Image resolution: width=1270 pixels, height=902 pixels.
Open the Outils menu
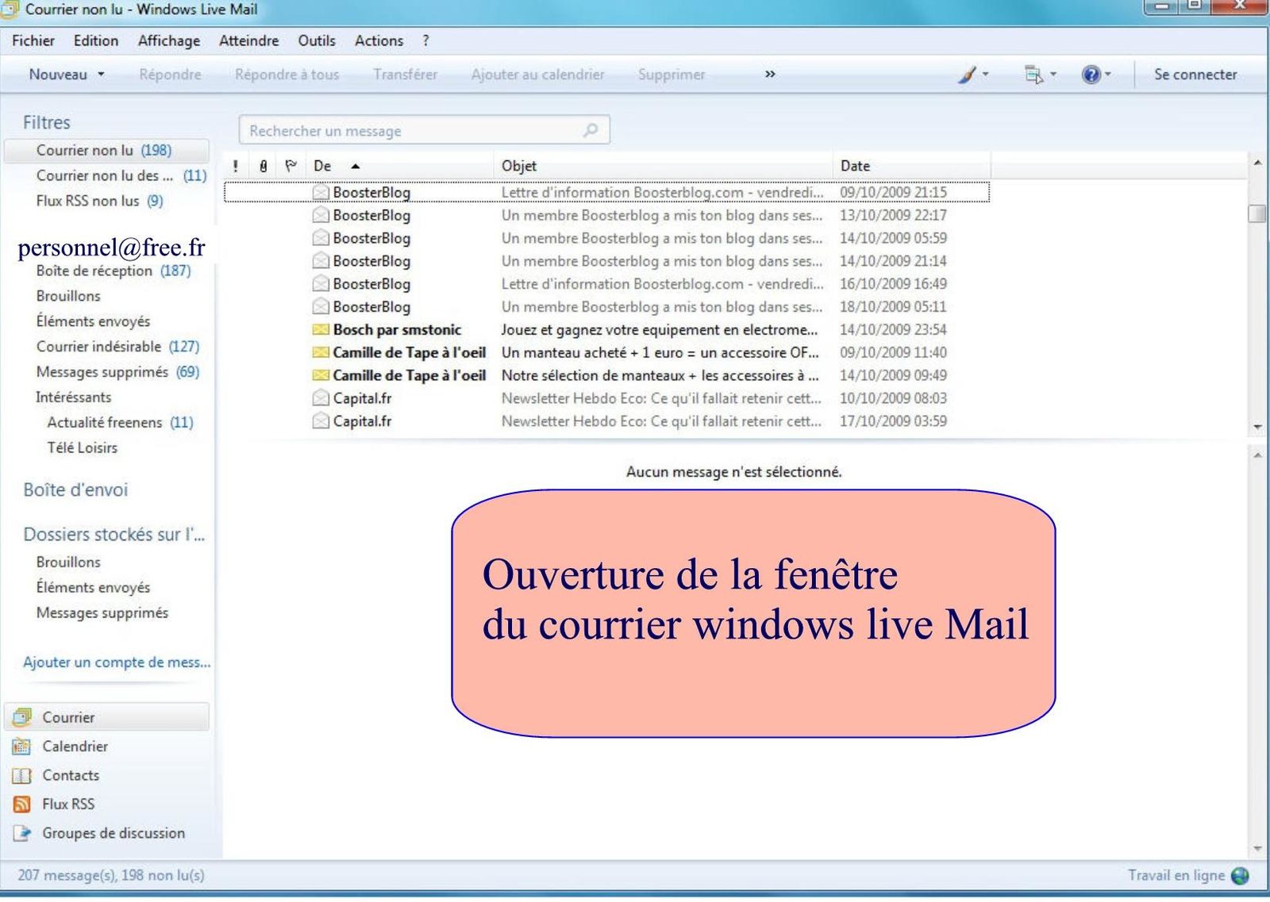316,40
